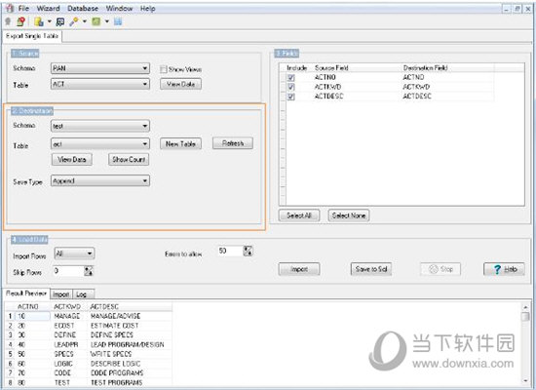Screen dimensions: 536x390
Task: Open the Import Rows All dropdown
Action: (x=74, y=253)
